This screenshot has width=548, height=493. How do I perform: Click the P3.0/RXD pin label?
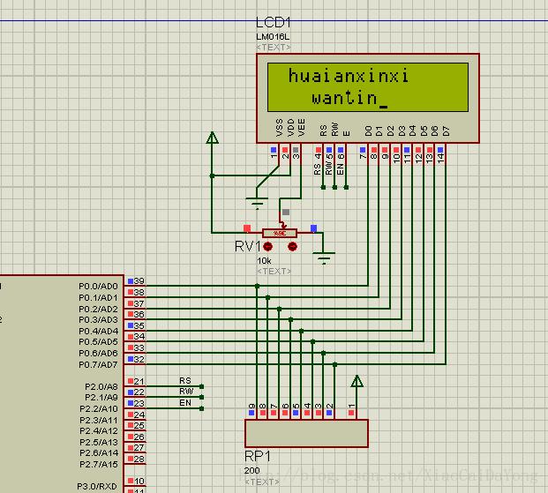(x=97, y=486)
